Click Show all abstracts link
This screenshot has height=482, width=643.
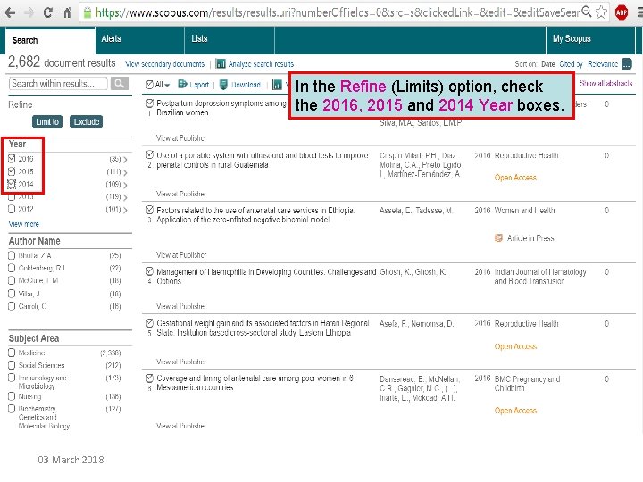(606, 83)
